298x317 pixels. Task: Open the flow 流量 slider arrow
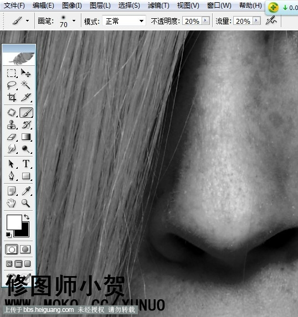[256, 20]
